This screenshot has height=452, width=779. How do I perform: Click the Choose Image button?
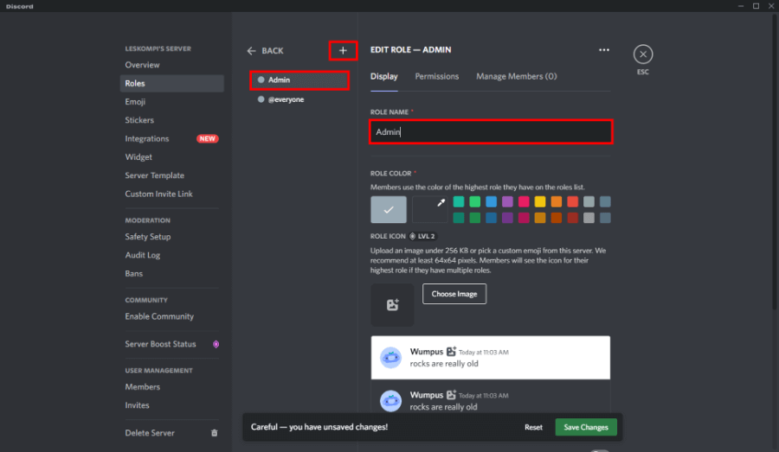click(454, 294)
